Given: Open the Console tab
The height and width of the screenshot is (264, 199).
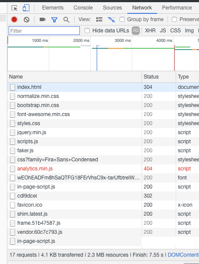Looking at the screenshot, I should click(x=83, y=8).
